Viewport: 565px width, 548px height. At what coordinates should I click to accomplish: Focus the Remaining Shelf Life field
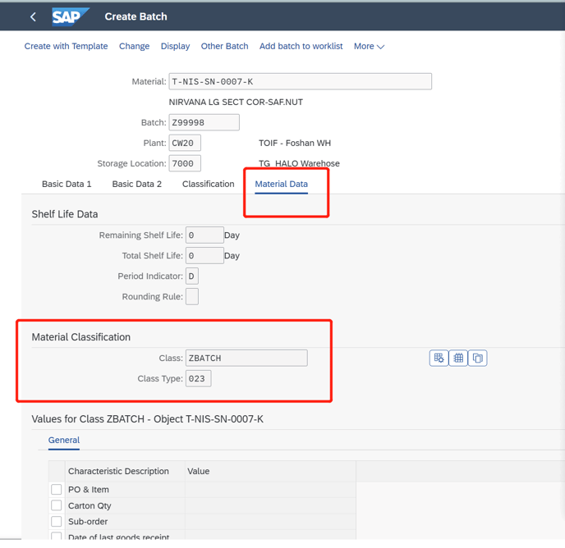(x=204, y=235)
